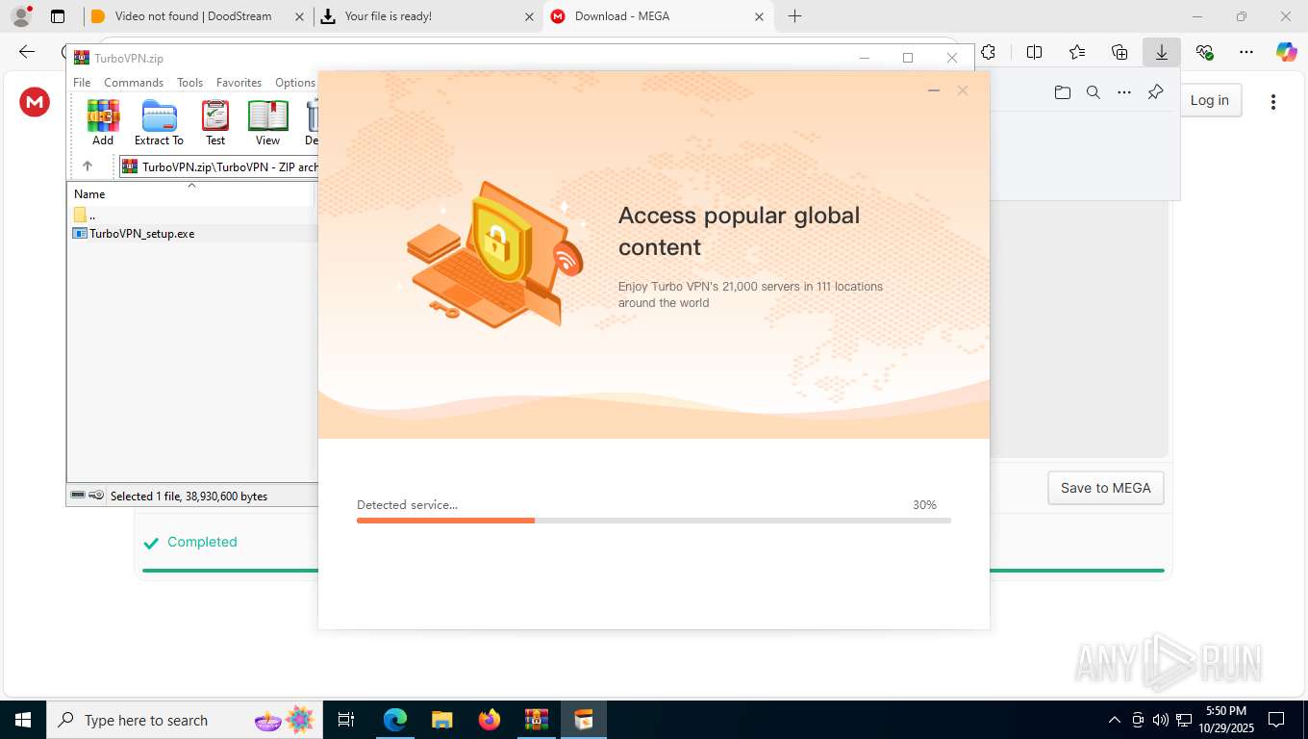The image size is (1308, 739).
Task: Click the Selected 1 file status bar text
Action: click(x=189, y=497)
